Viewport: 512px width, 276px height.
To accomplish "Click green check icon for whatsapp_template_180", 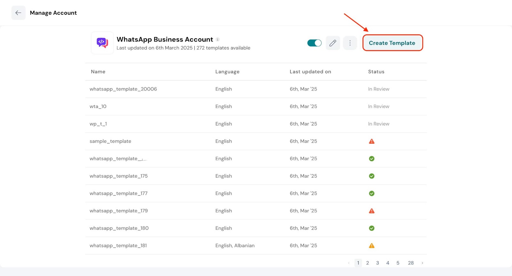I will tap(372, 228).
